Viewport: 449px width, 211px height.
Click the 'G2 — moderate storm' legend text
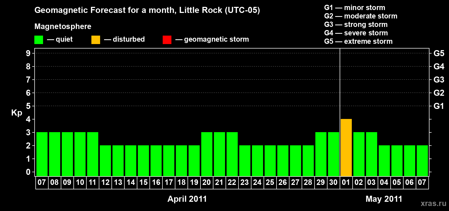click(x=361, y=16)
